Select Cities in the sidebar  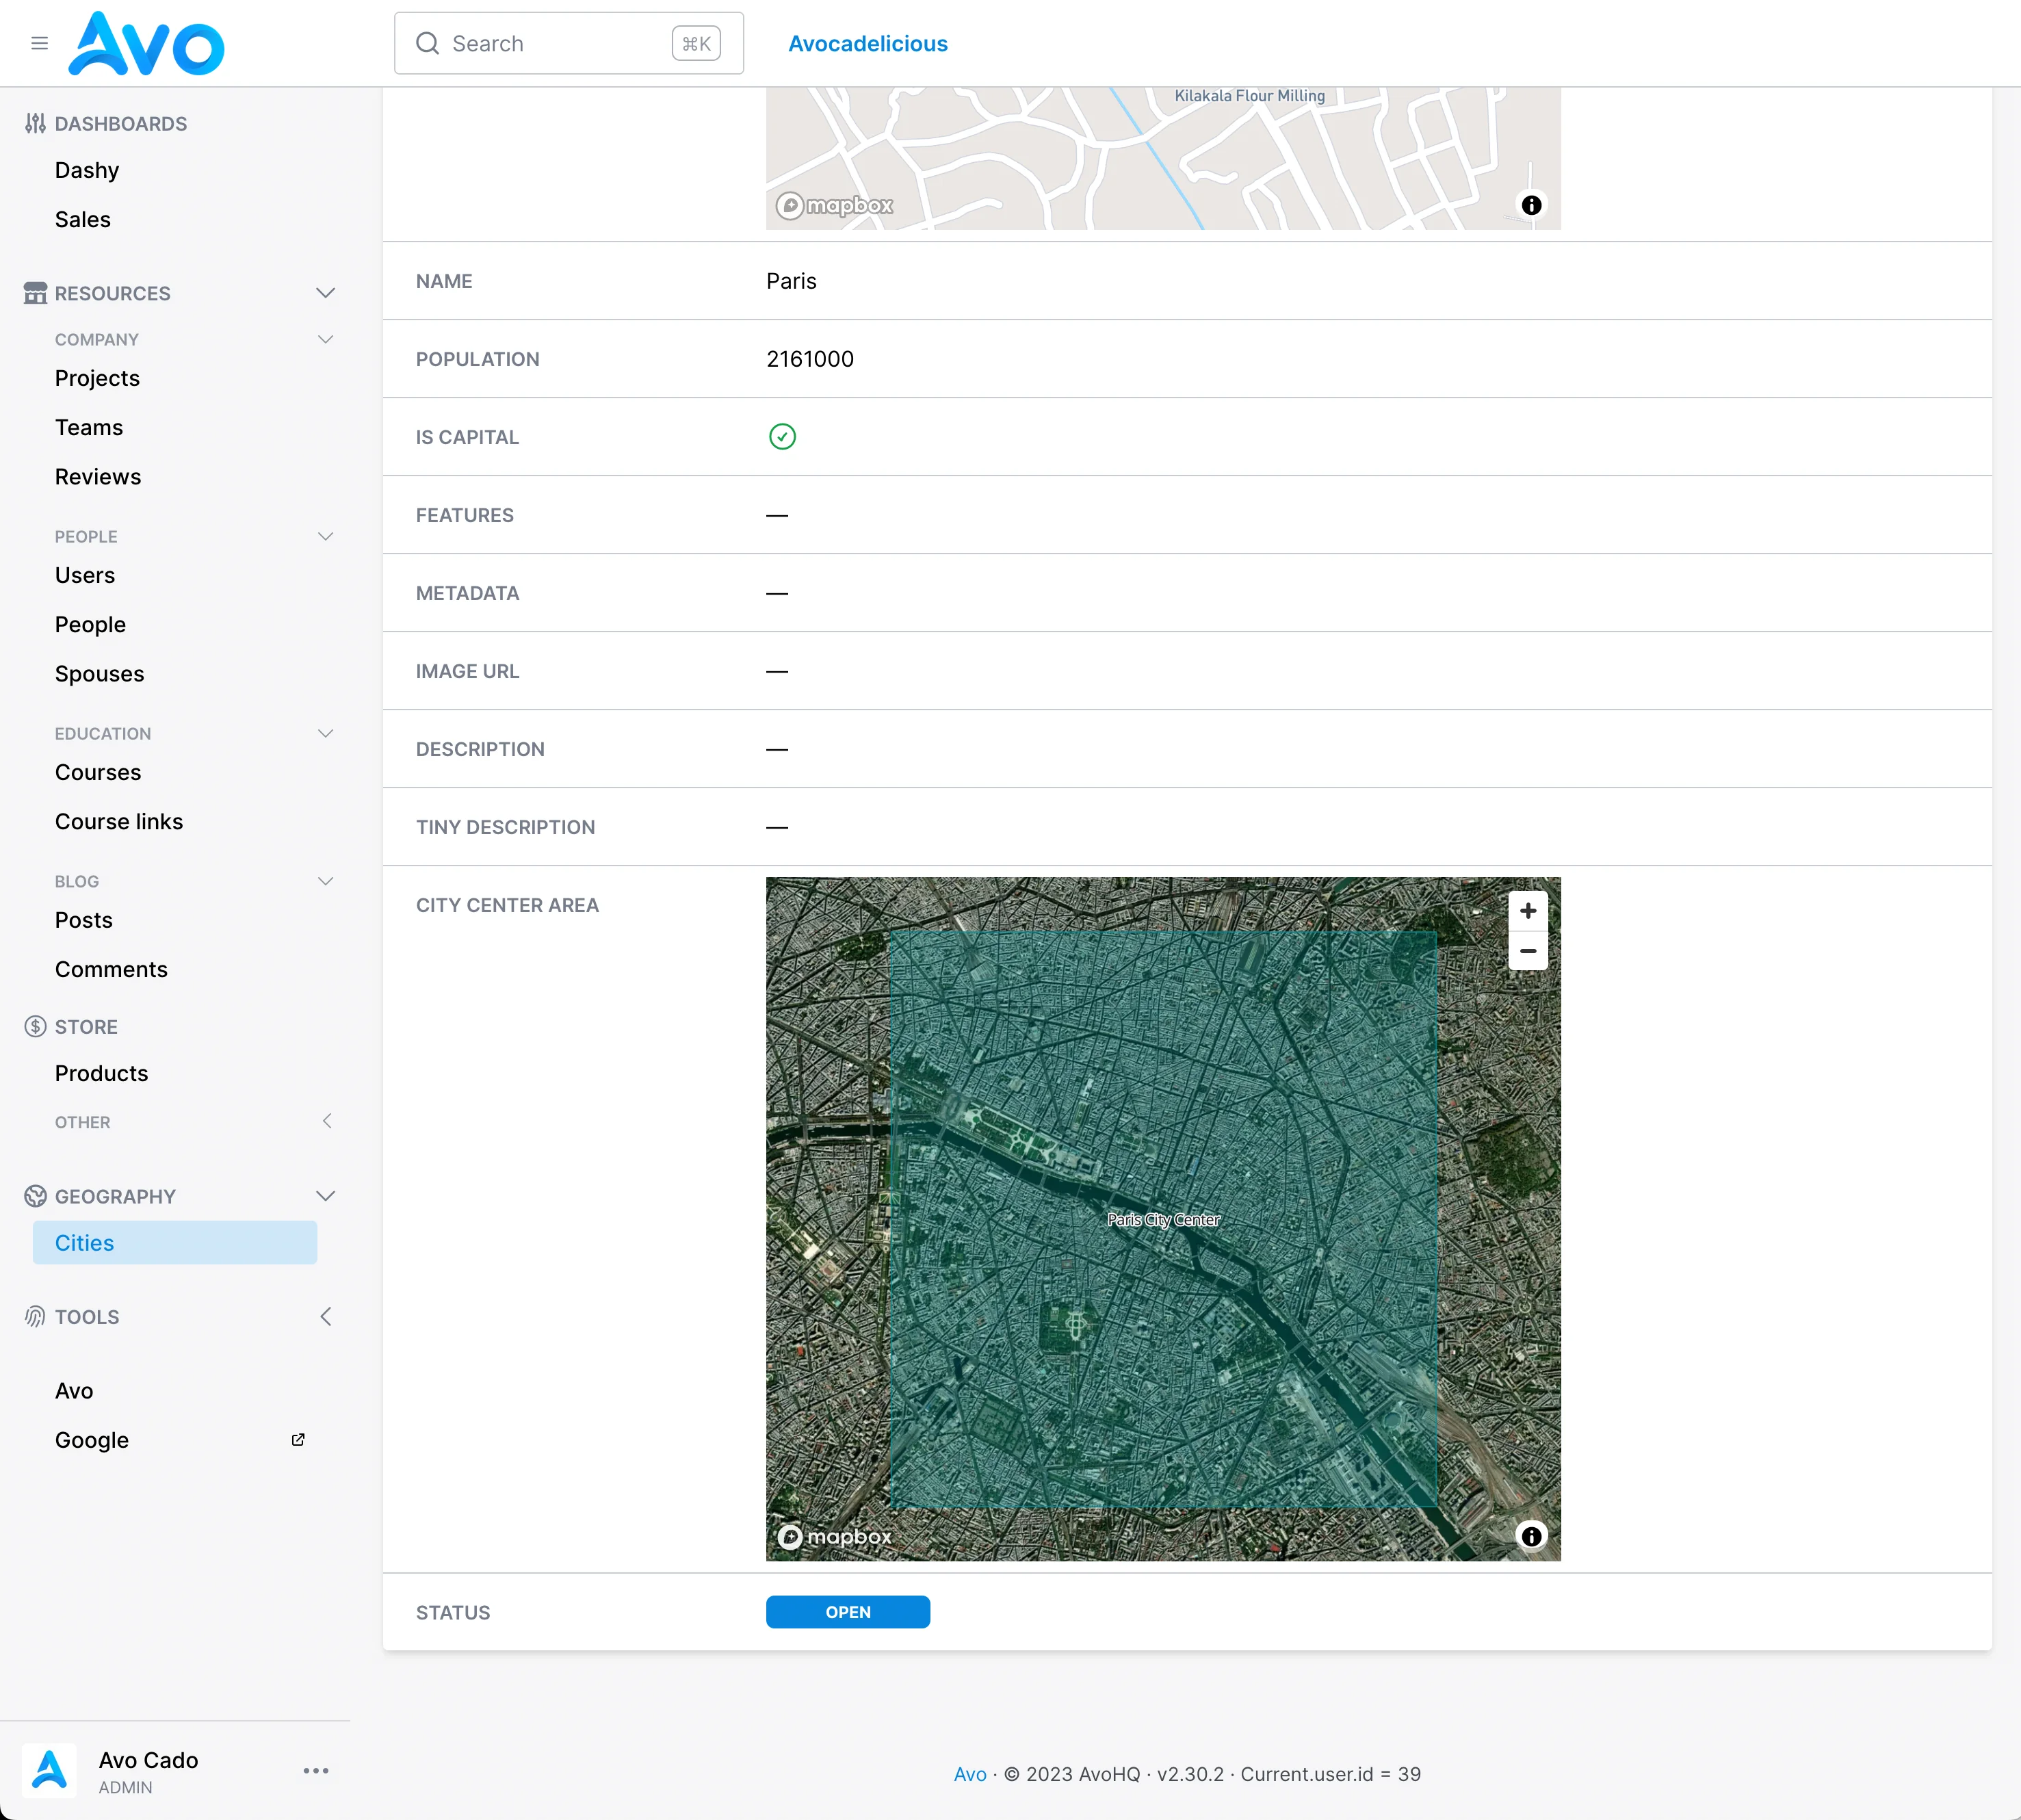tap(175, 1243)
